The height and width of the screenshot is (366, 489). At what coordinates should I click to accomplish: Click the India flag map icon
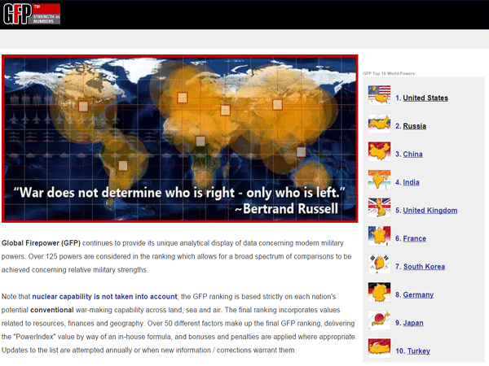tap(379, 181)
